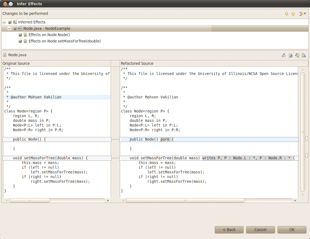This screenshot has width=310, height=239.
Task: Uncheck Effects on Node.Node() checkbox
Action: point(20,35)
